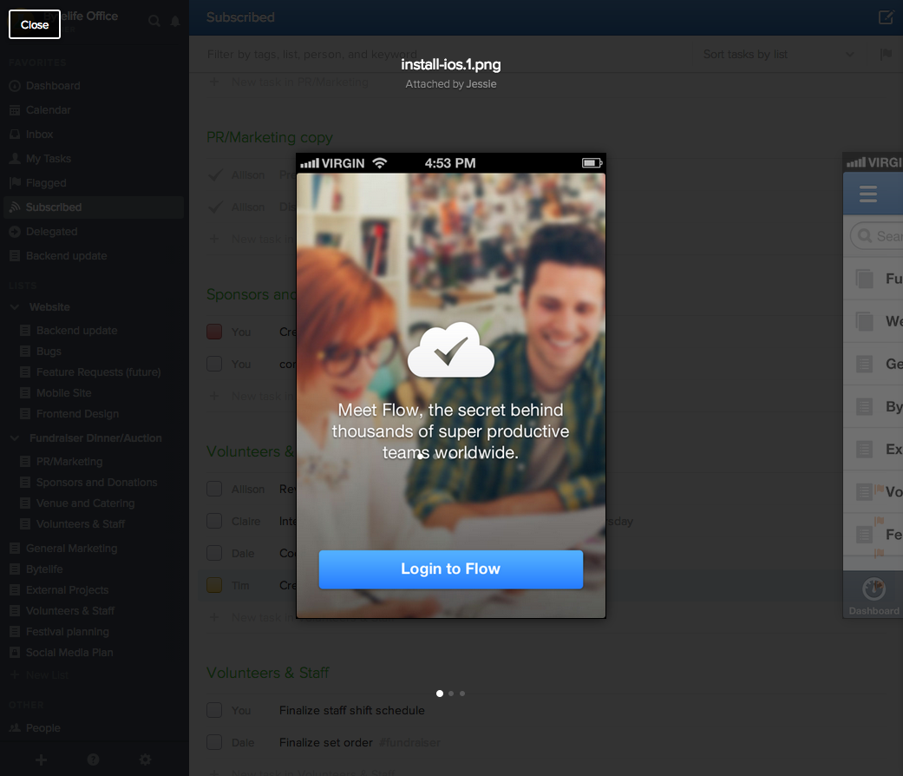903x776 pixels.
Task: Open Inbox in sidebar
Action: [39, 135]
